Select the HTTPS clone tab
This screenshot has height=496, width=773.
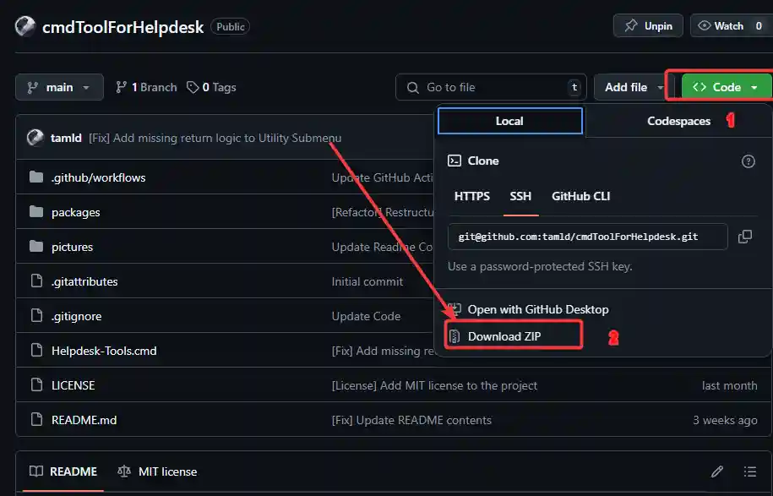pos(472,196)
